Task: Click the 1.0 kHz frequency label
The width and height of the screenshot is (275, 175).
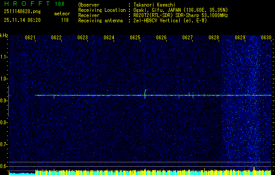Action: tap(4, 79)
